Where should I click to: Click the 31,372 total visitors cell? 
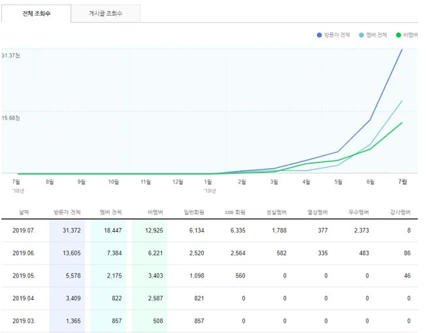72,230
